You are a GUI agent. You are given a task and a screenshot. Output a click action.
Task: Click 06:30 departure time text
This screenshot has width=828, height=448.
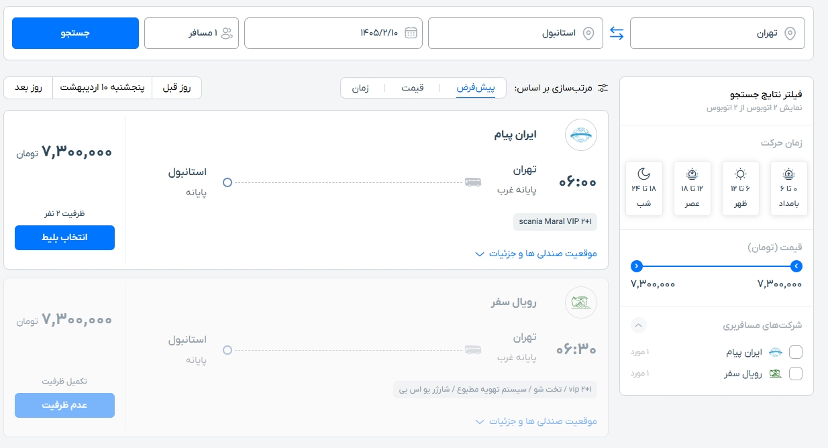[577, 349]
